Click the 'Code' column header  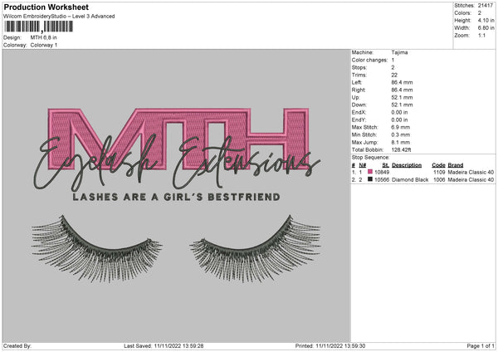438,165
